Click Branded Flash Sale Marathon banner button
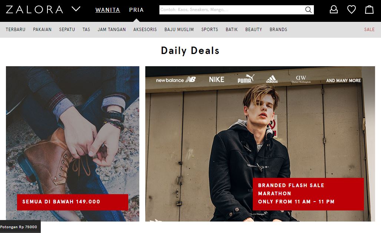This screenshot has width=381, height=233. (308, 194)
